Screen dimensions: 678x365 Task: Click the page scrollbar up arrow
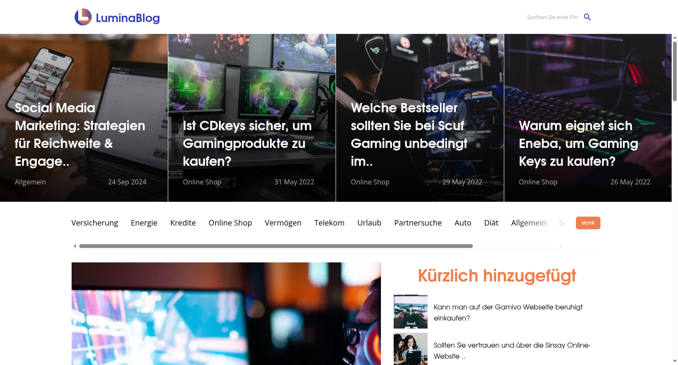(675, 38)
